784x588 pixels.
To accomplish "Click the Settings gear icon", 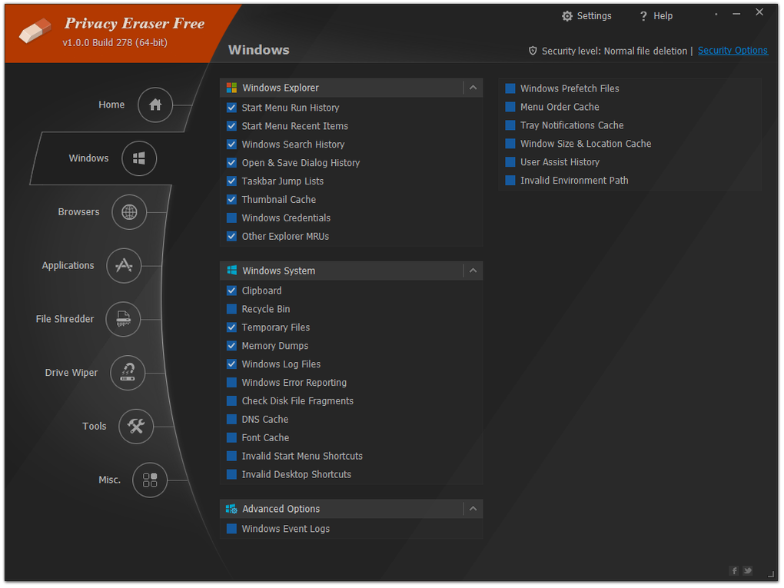I will pos(566,16).
